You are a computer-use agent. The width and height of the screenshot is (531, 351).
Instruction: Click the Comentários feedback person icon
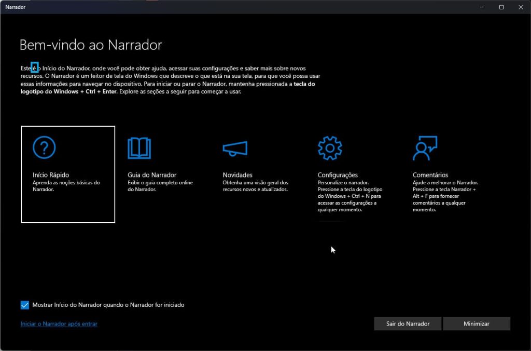click(x=425, y=148)
